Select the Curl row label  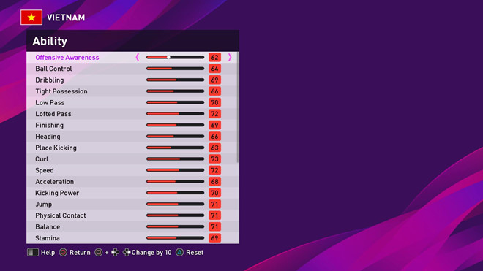(x=42, y=159)
